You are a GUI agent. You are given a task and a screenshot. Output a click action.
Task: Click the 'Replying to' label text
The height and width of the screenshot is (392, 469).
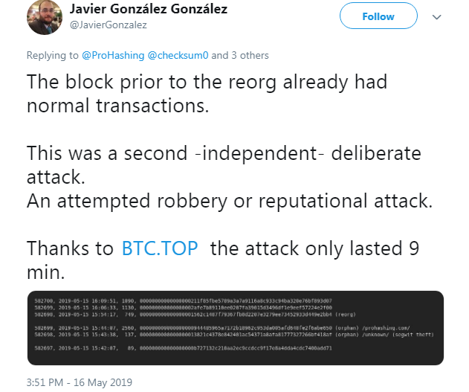point(52,55)
